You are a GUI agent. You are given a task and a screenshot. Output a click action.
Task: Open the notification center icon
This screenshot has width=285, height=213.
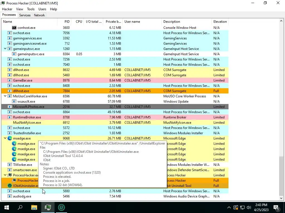(x=276, y=207)
